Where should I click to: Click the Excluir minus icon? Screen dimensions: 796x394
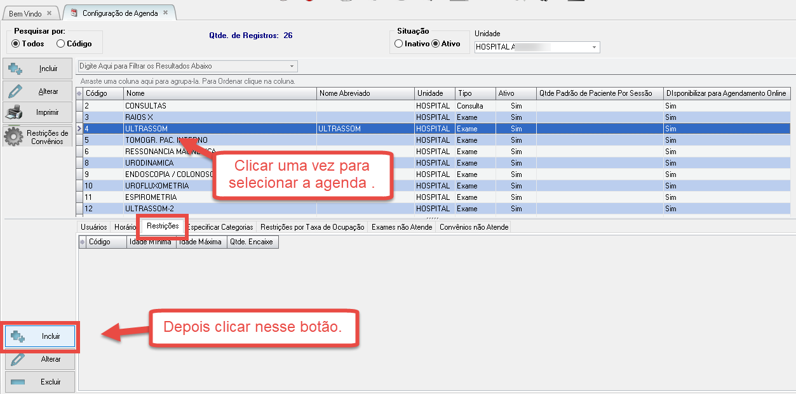click(x=17, y=382)
